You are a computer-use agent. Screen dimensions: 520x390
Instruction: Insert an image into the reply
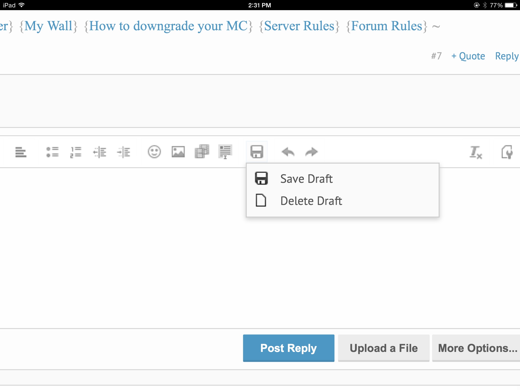pos(178,152)
